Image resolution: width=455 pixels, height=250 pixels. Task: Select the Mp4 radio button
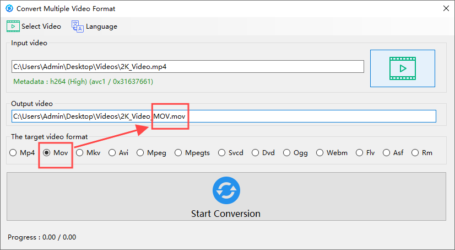pos(22,153)
